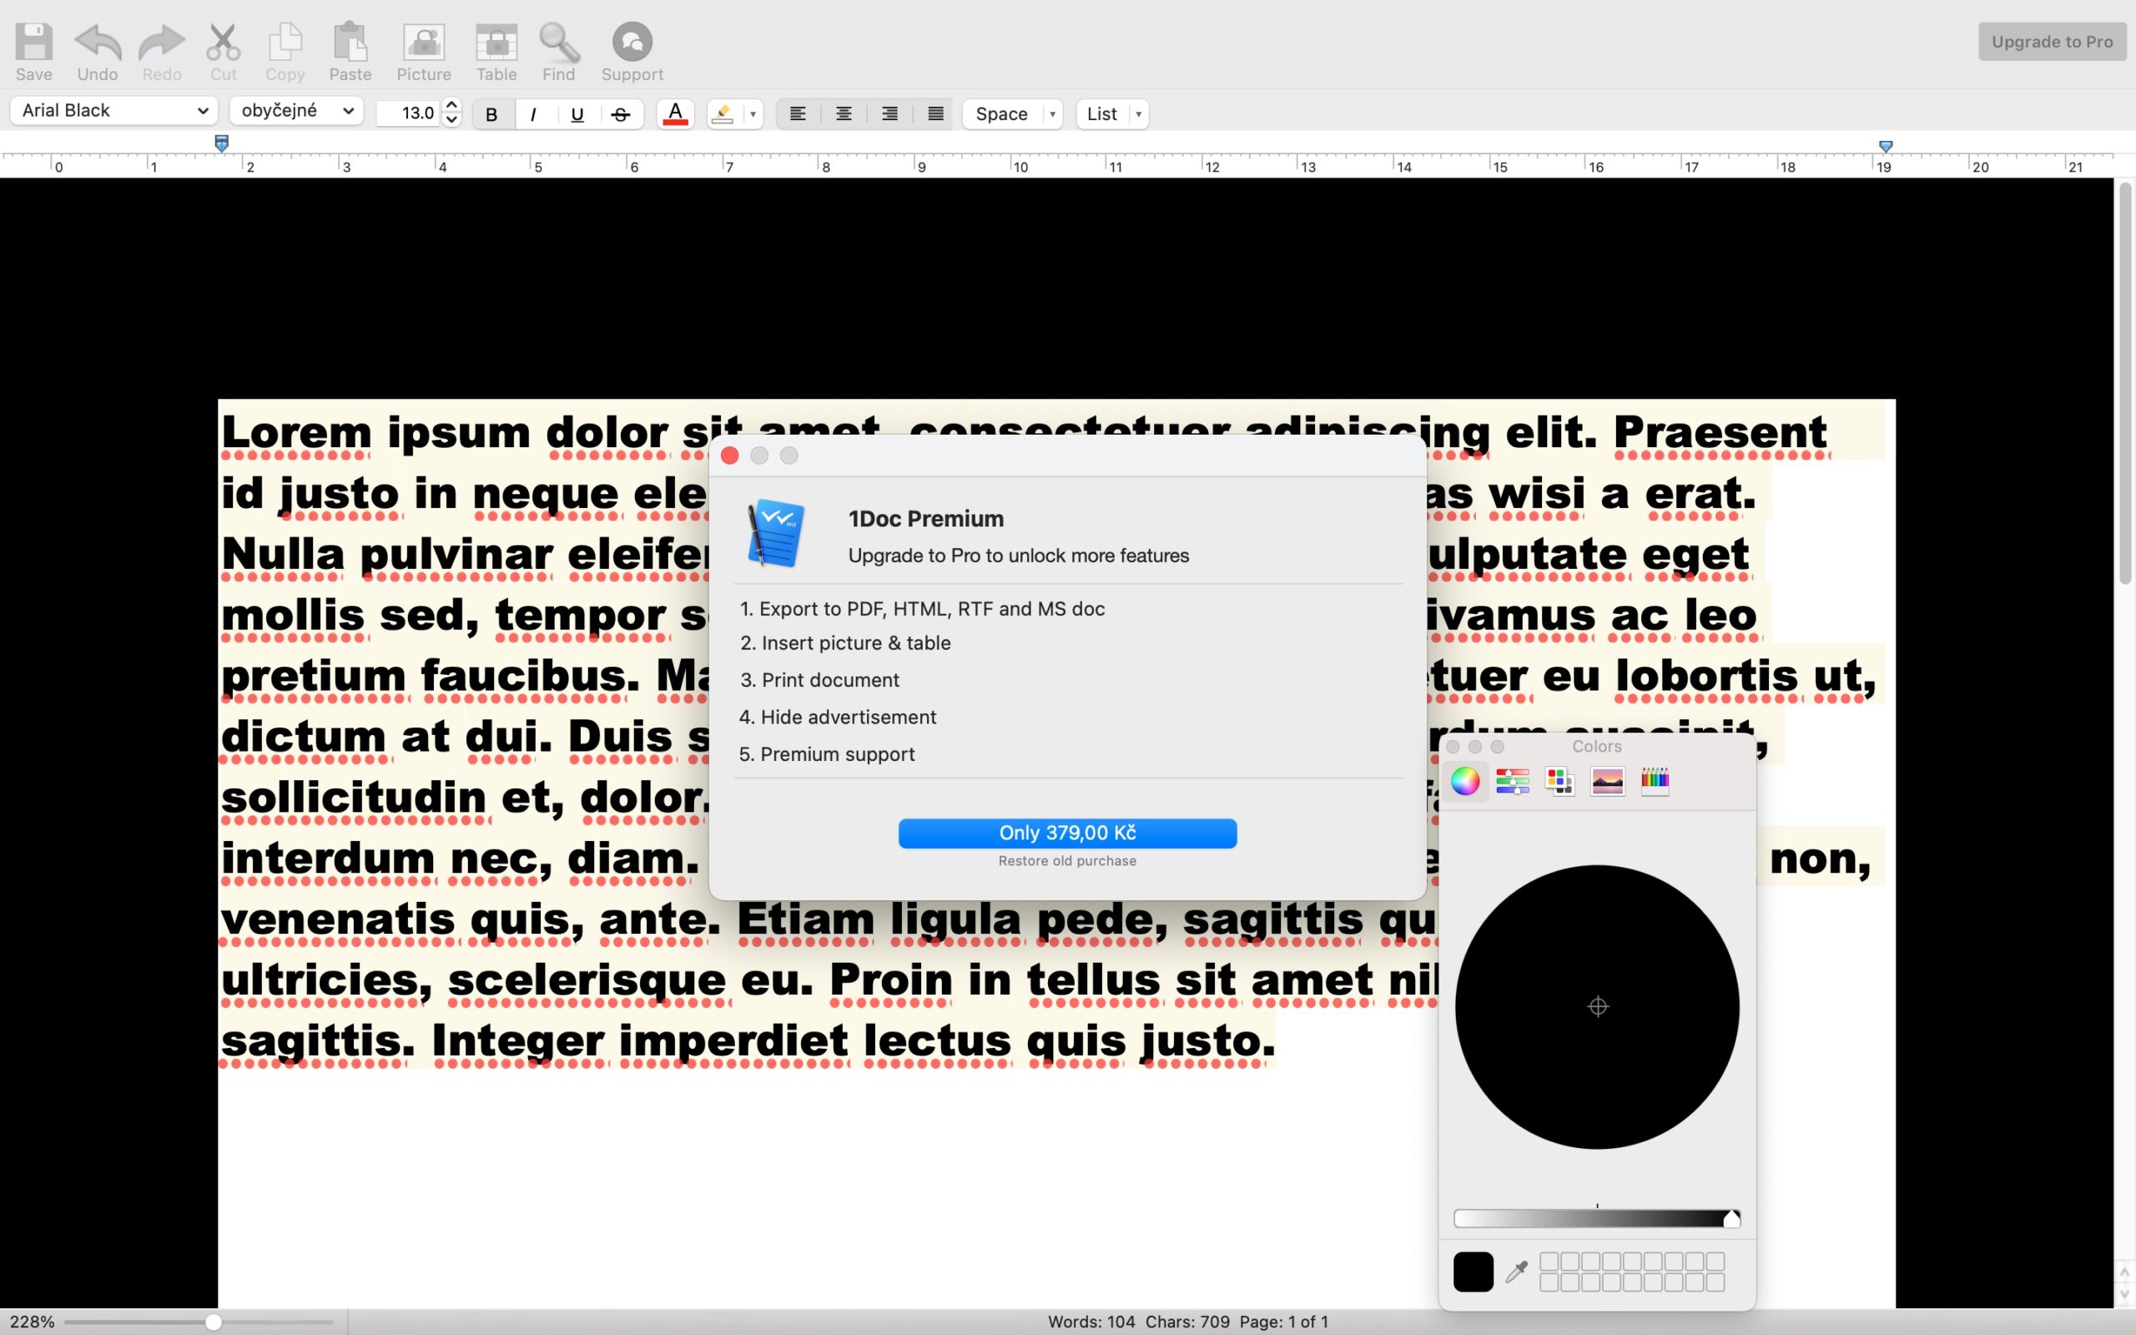Toggle italic formatting
This screenshot has height=1335, width=2136.
pos(533,115)
